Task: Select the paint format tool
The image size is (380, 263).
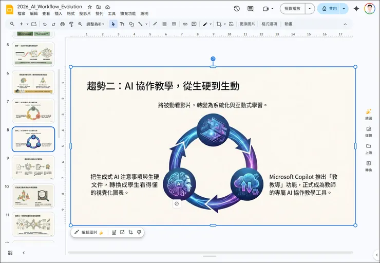Action: [x=71, y=24]
